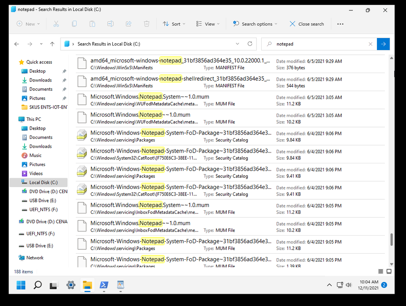Image resolution: width=406 pixels, height=306 pixels.
Task: Select Notepad.System mum in WUFodMetadataCache
Action: click(x=230, y=100)
